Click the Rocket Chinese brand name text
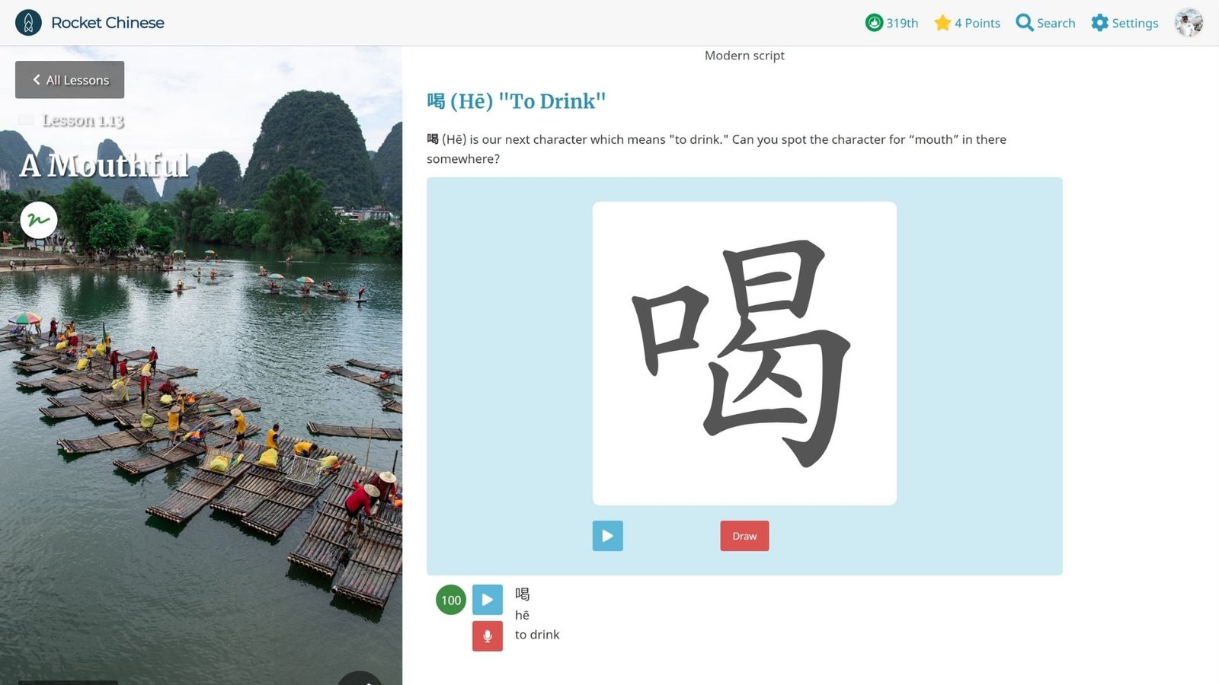The image size is (1219, 685). tap(107, 23)
